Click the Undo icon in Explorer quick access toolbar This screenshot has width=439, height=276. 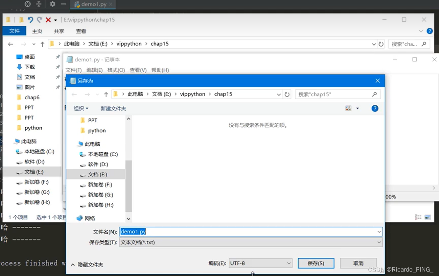[x=31, y=19]
